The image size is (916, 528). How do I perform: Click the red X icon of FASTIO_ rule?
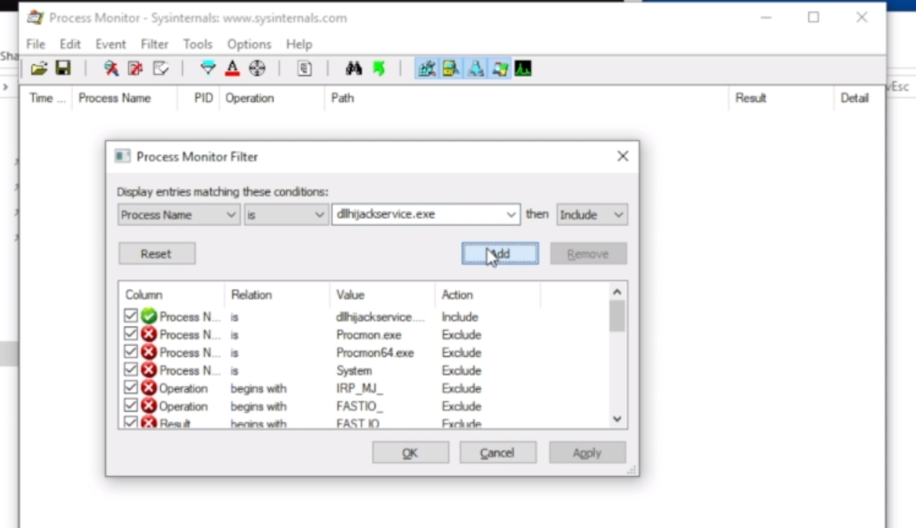pos(149,405)
